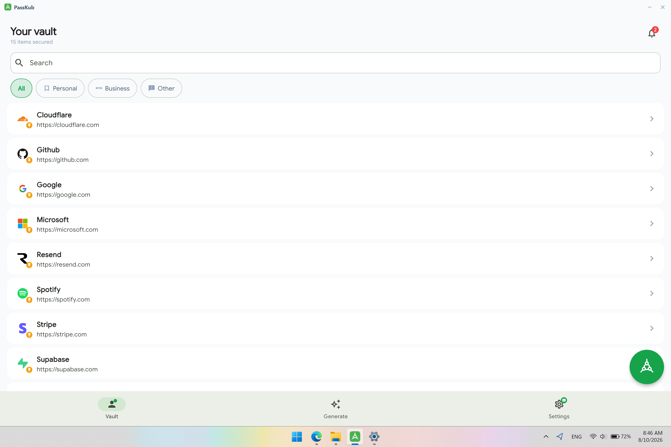671x447 pixels.
Task: Open the notifications bell
Action: [x=652, y=33]
